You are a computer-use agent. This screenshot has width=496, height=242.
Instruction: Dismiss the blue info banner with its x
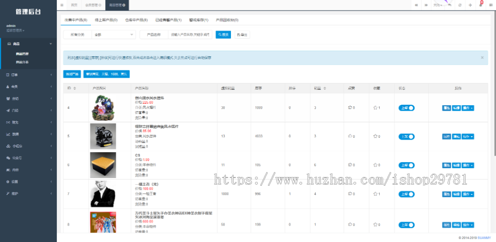(482, 57)
